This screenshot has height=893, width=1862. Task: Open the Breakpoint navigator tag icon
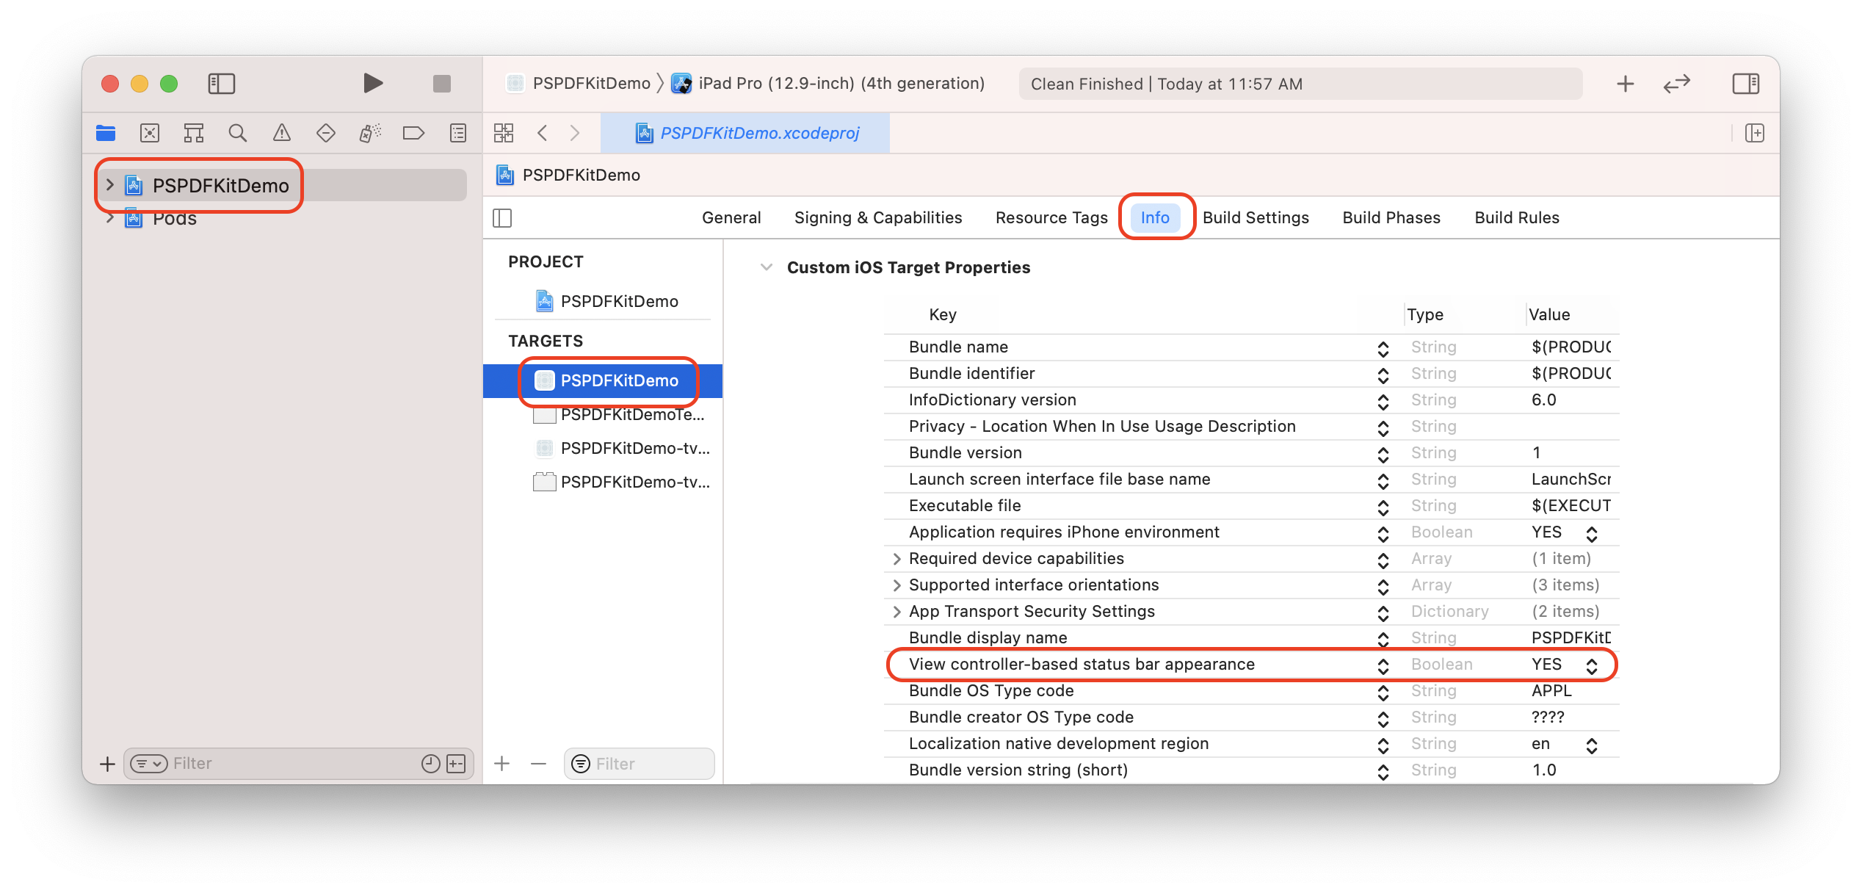[x=413, y=133]
